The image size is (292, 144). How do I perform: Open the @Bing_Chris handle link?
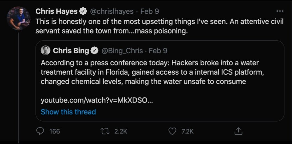(x=122, y=51)
